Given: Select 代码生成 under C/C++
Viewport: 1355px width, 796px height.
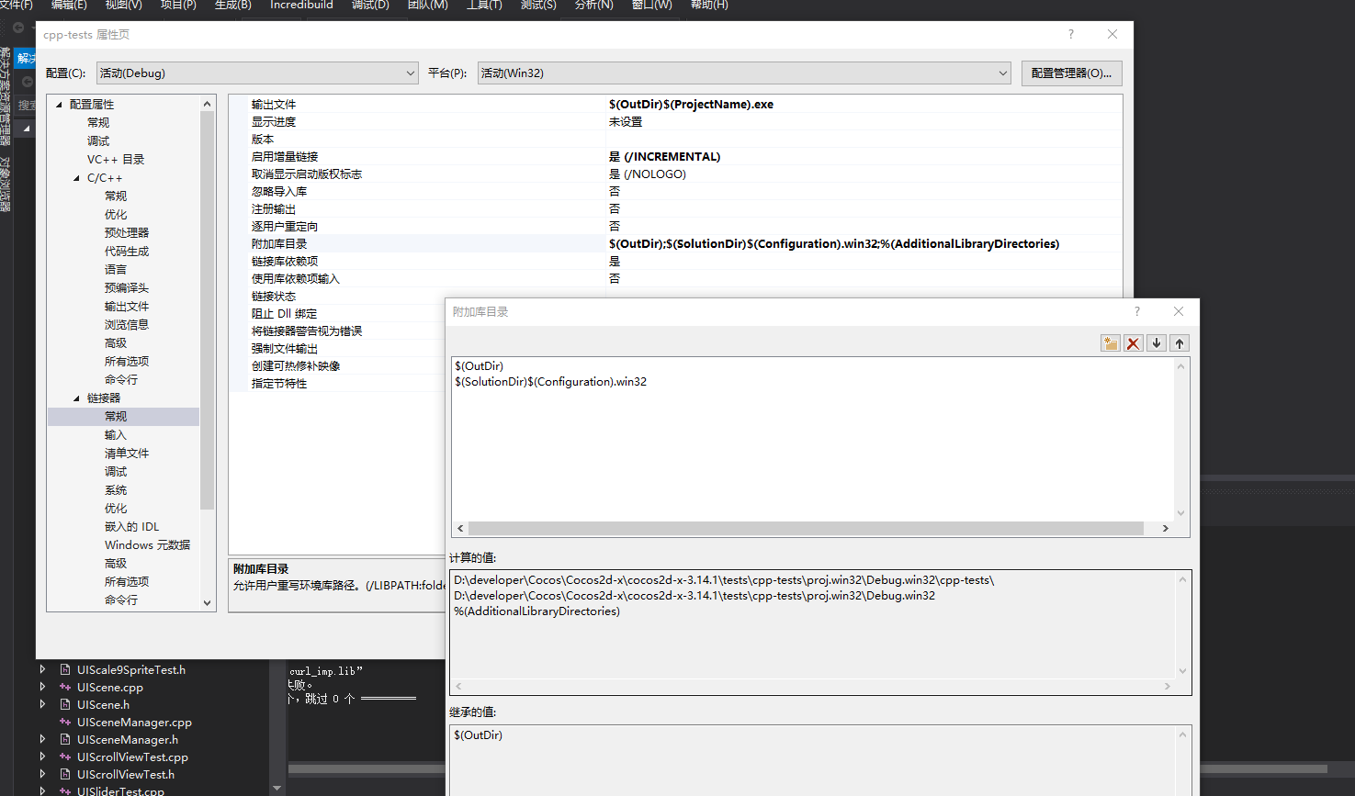Looking at the screenshot, I should (127, 252).
